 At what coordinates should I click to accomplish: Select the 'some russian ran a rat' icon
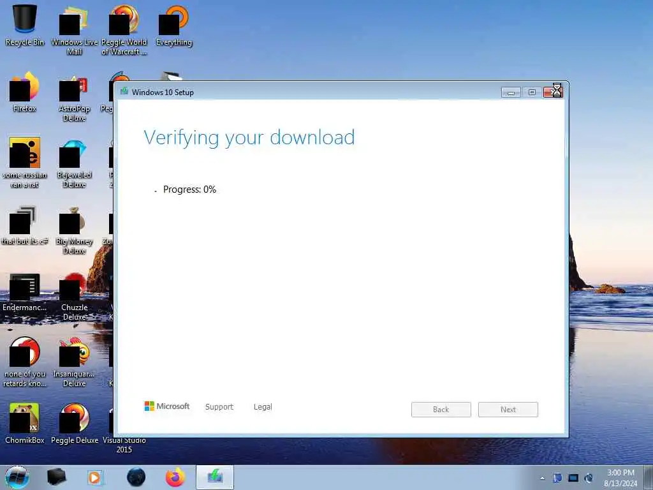click(25, 163)
